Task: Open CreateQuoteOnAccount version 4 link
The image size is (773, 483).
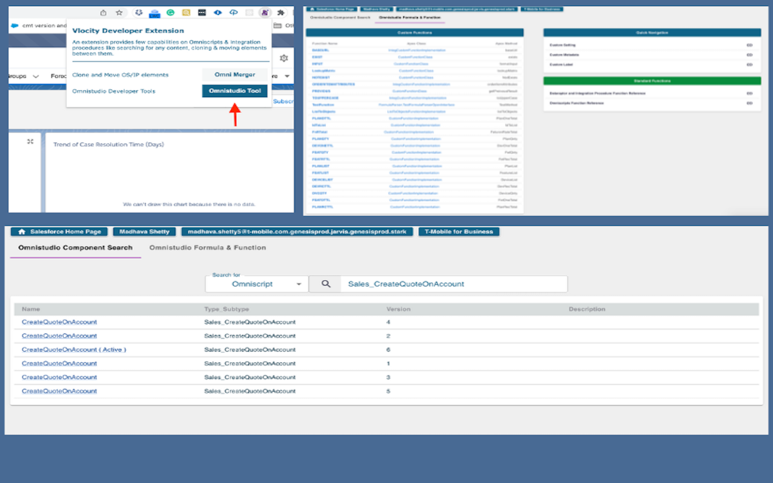Action: [x=59, y=322]
